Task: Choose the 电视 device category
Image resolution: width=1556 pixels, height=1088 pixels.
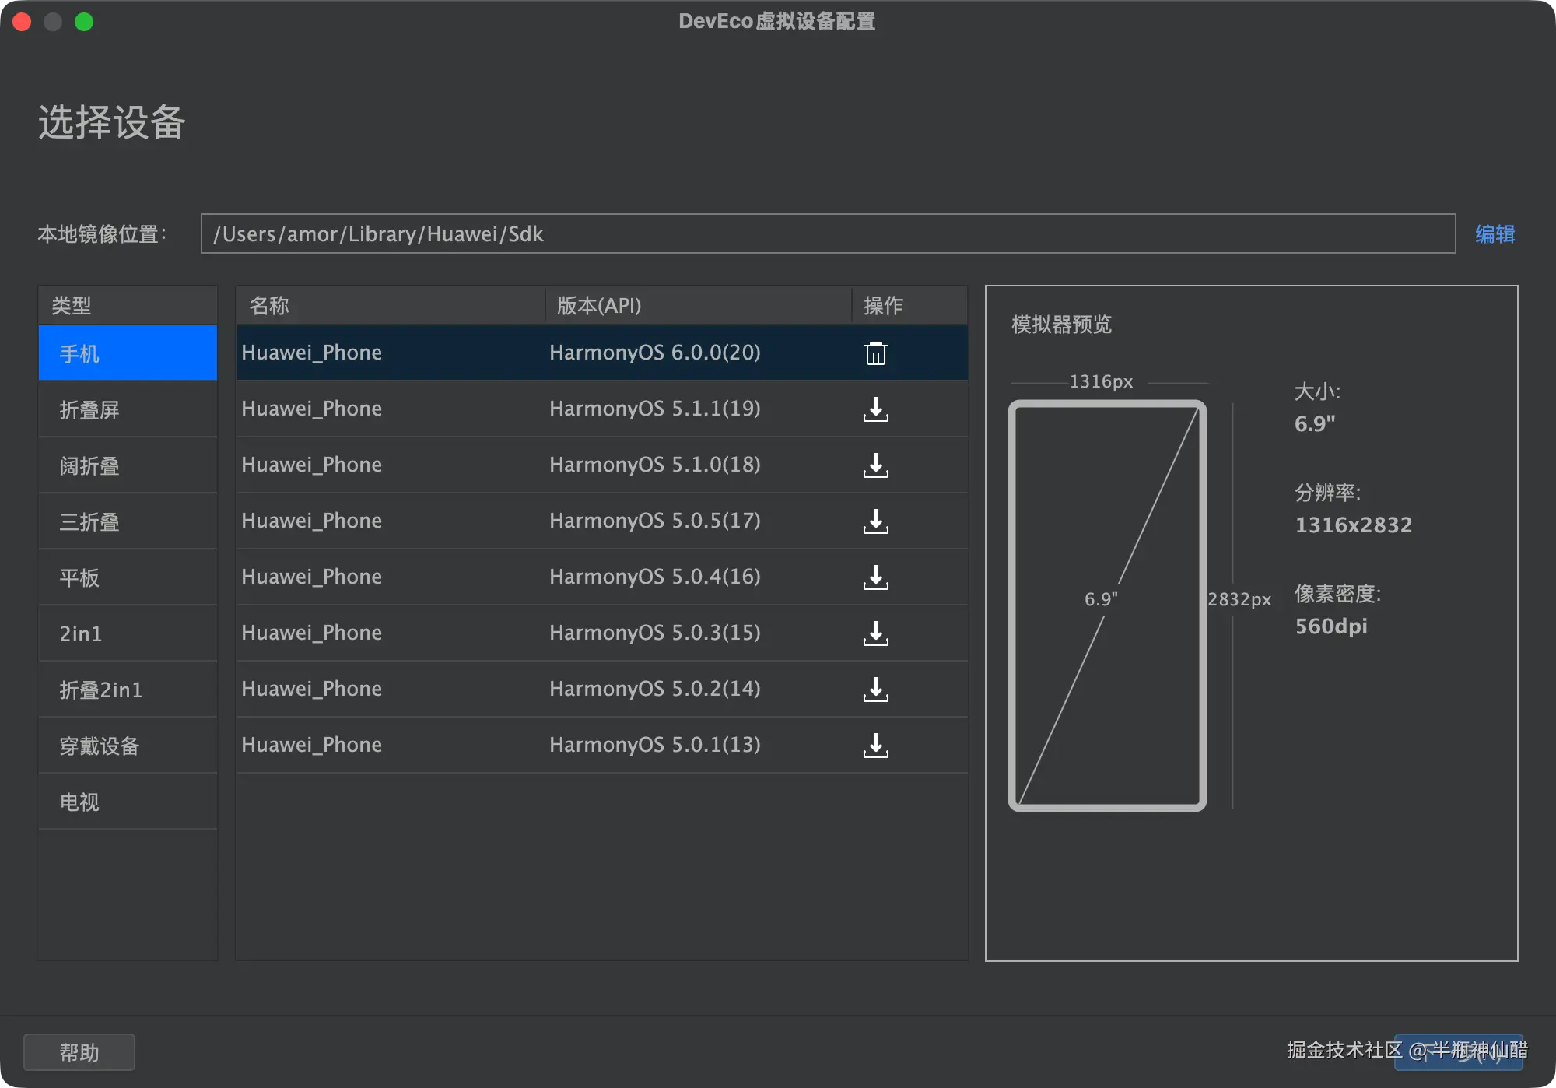Action: [x=128, y=802]
